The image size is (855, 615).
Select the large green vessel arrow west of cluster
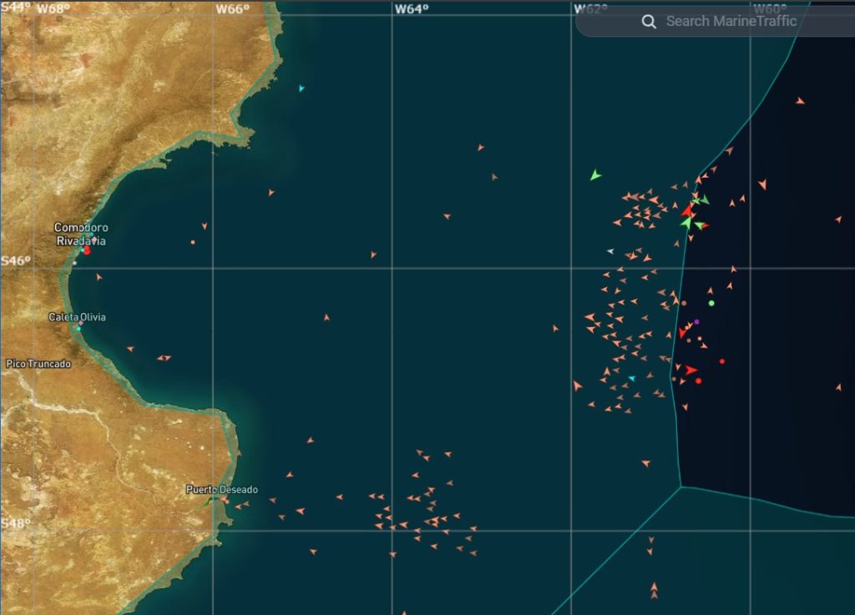pos(594,175)
